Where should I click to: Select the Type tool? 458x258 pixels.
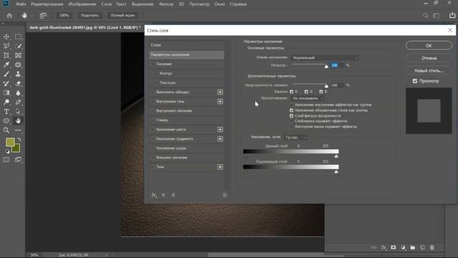coord(6,112)
